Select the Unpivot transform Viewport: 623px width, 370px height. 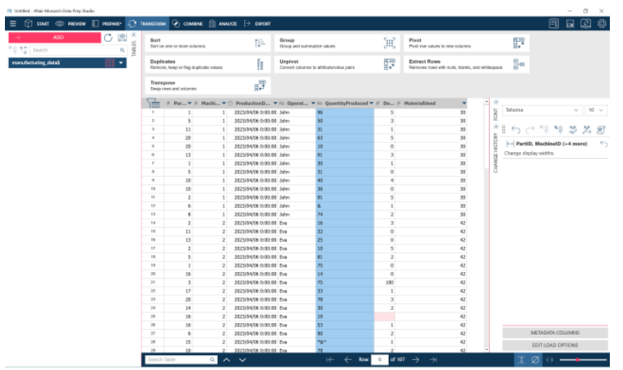[337, 64]
